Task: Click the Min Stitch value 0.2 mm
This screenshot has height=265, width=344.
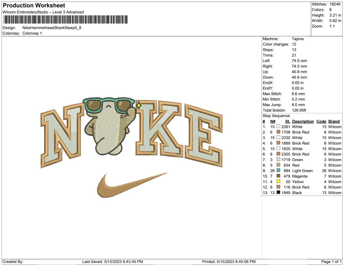Action: coord(298,99)
